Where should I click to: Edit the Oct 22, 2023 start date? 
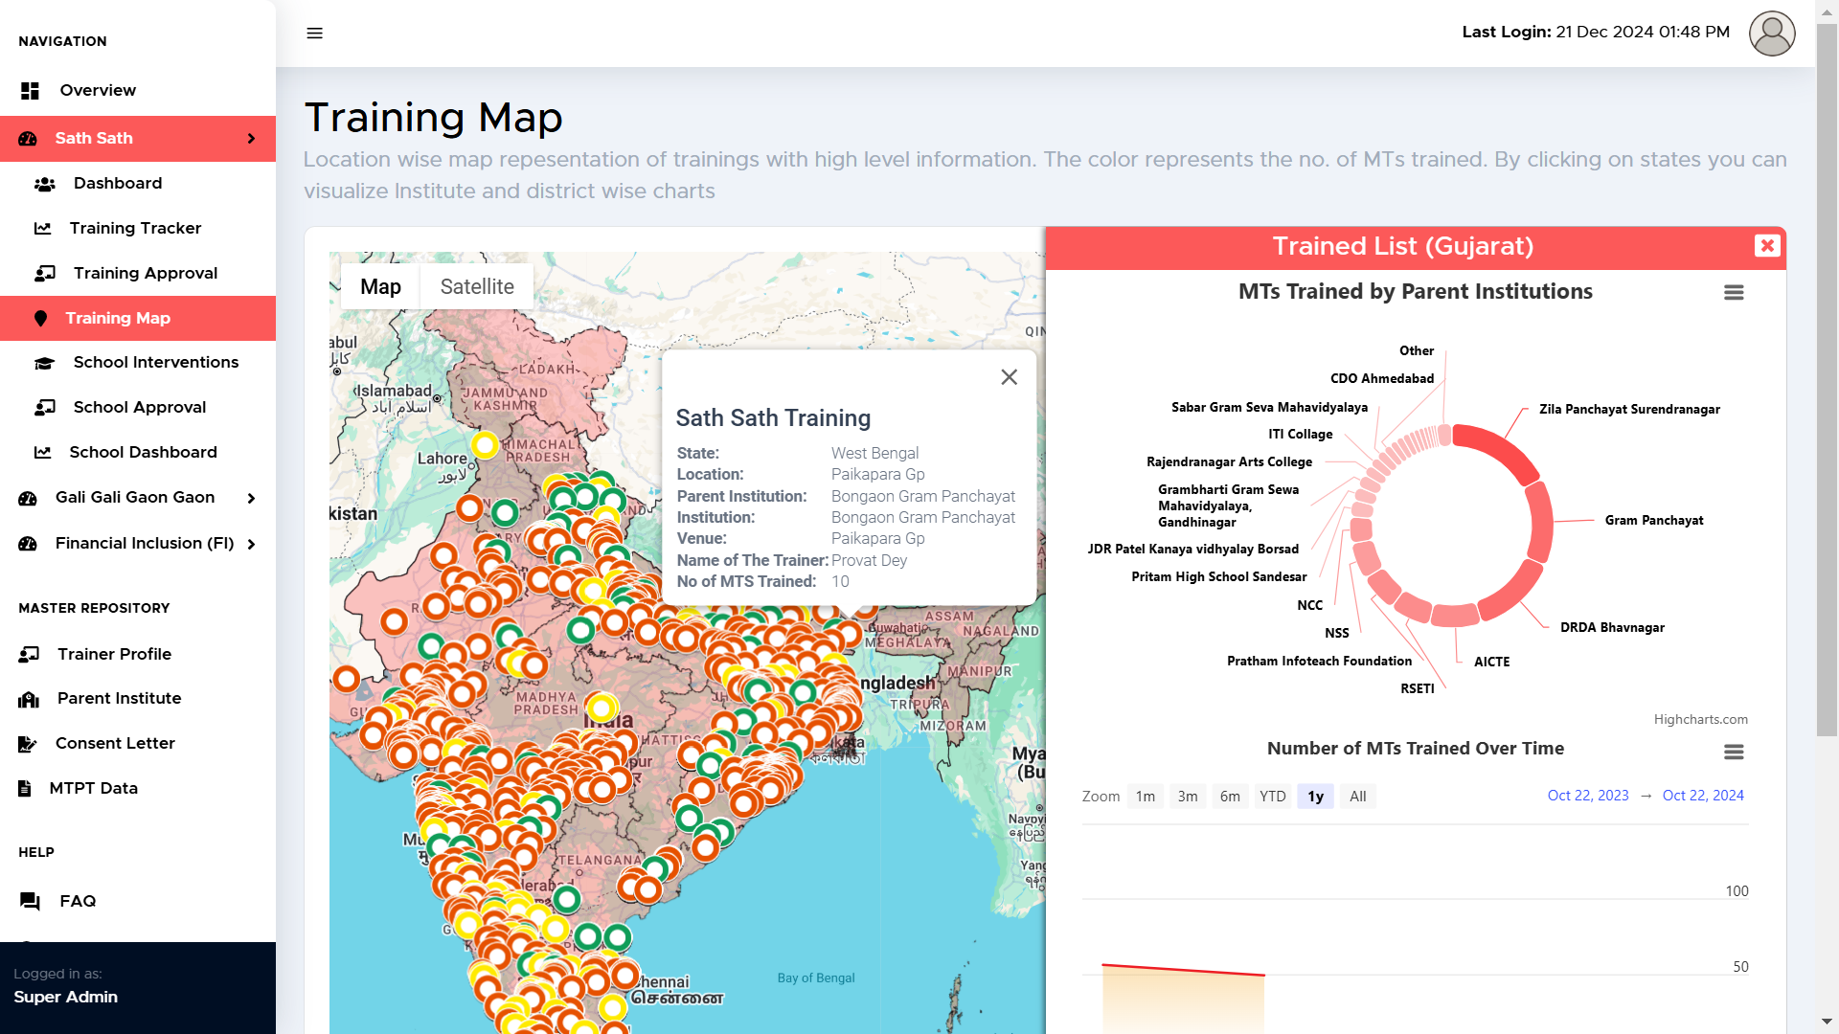pos(1588,796)
